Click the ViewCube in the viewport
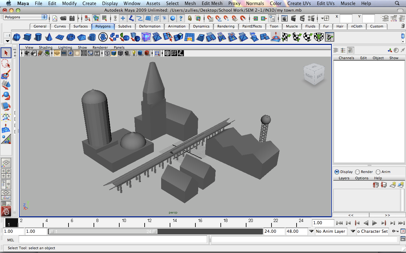 pos(314,74)
